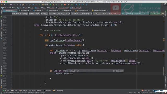Click the MapsActivity code breadcrumb
The width and height of the screenshot is (167, 94).
click(20, 14)
